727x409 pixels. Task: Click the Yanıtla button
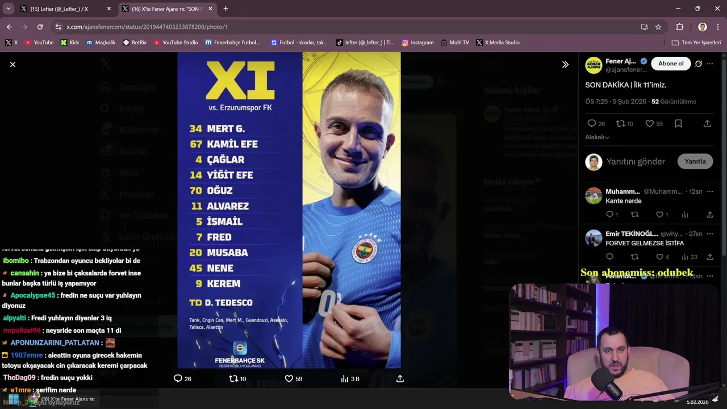(695, 161)
